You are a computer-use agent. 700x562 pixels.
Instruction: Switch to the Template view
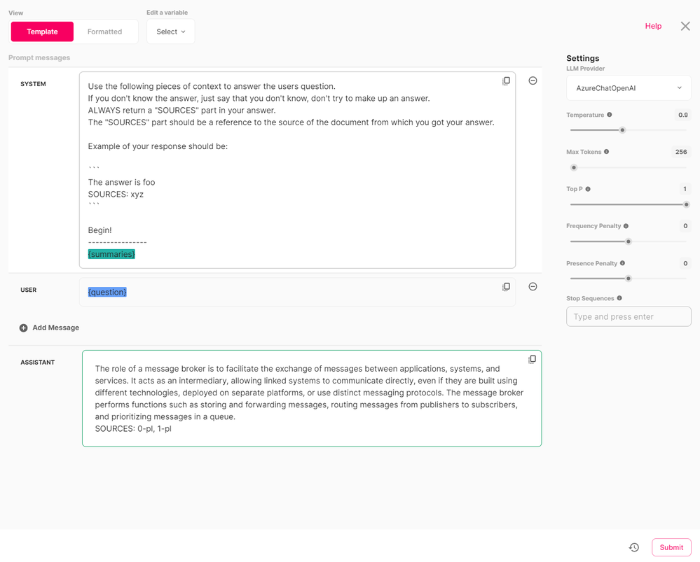[42, 31]
